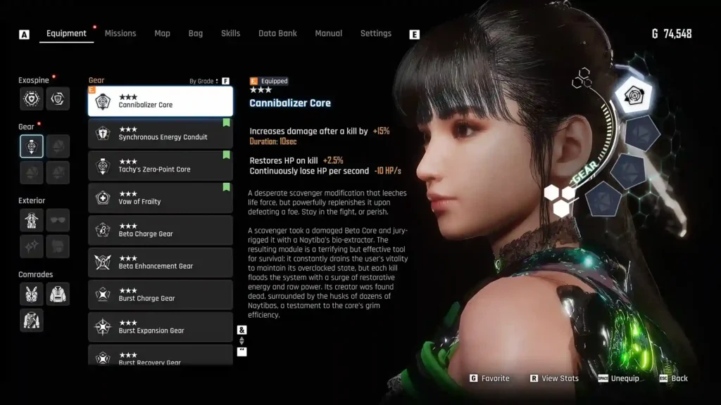721x405 pixels.
Task: Toggle favorite flag on Synchronous Energy Conduit
Action: point(226,122)
